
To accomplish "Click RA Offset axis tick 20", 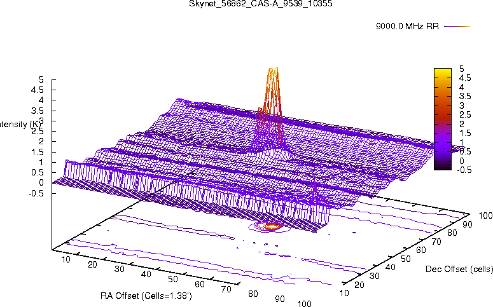I will 92,264.
